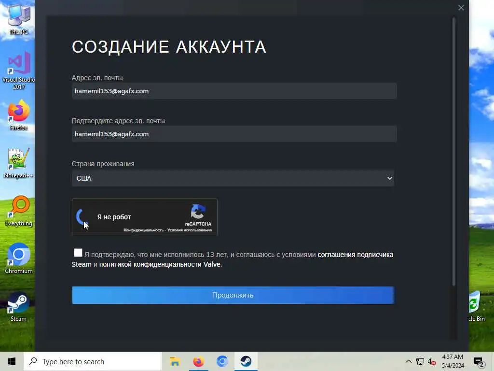Open 'политикой конфиденциальности Valve' link
Viewport: 494px width, 371px height.
[x=160, y=264]
